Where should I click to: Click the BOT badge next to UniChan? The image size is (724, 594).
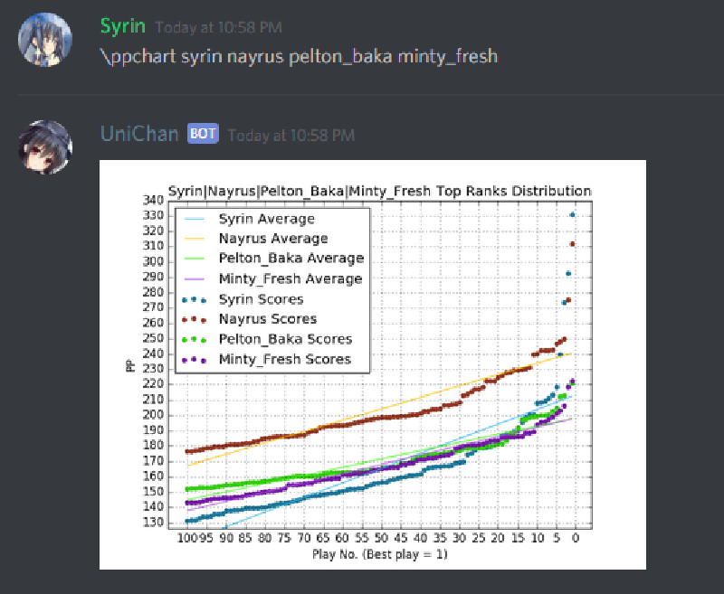click(202, 133)
